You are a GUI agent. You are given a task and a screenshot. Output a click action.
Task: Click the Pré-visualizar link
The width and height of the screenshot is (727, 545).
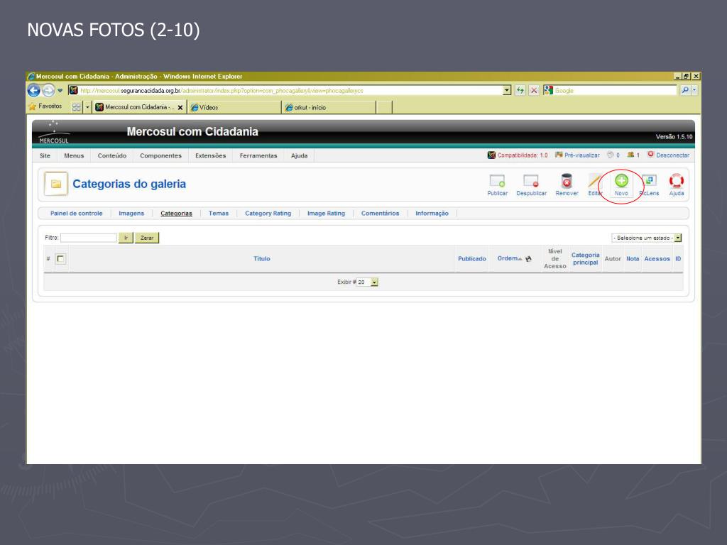577,155
